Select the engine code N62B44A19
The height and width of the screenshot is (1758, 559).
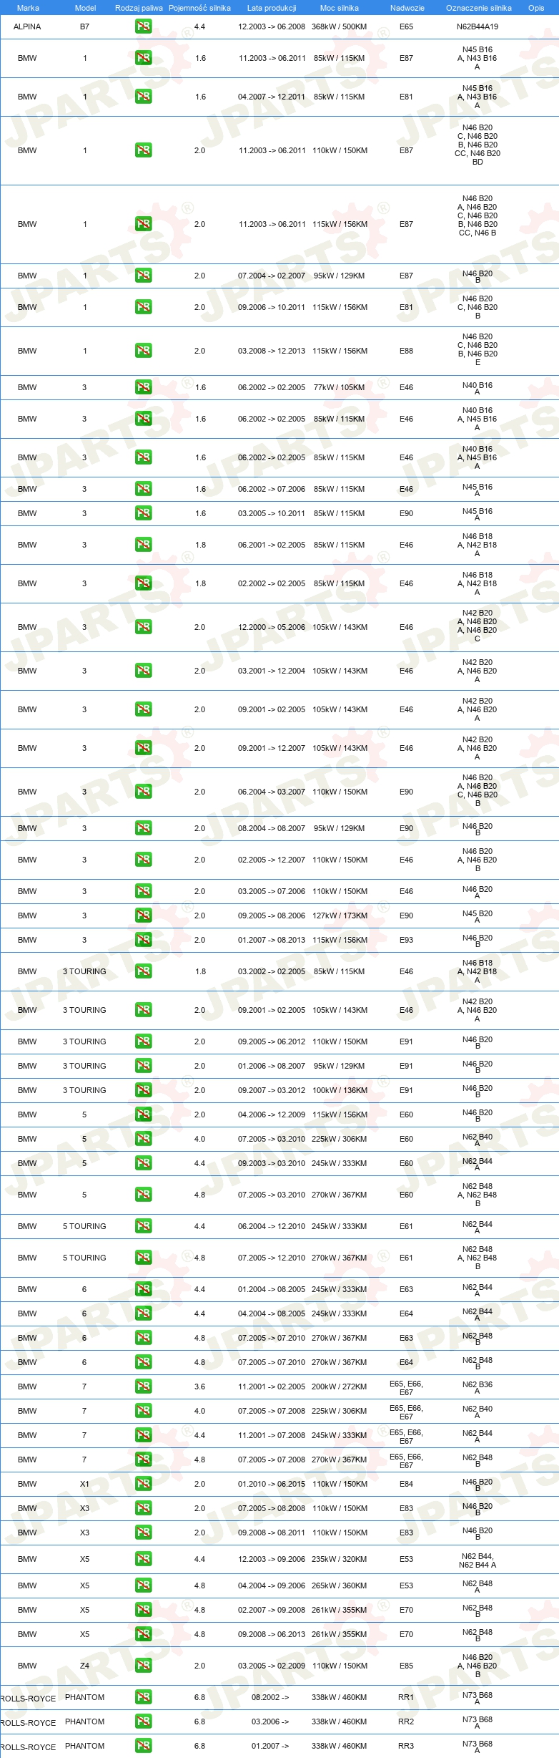478,26
